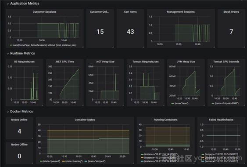Click the Stock Orders value 7
This screenshot has width=247, height=167.
pos(231,32)
